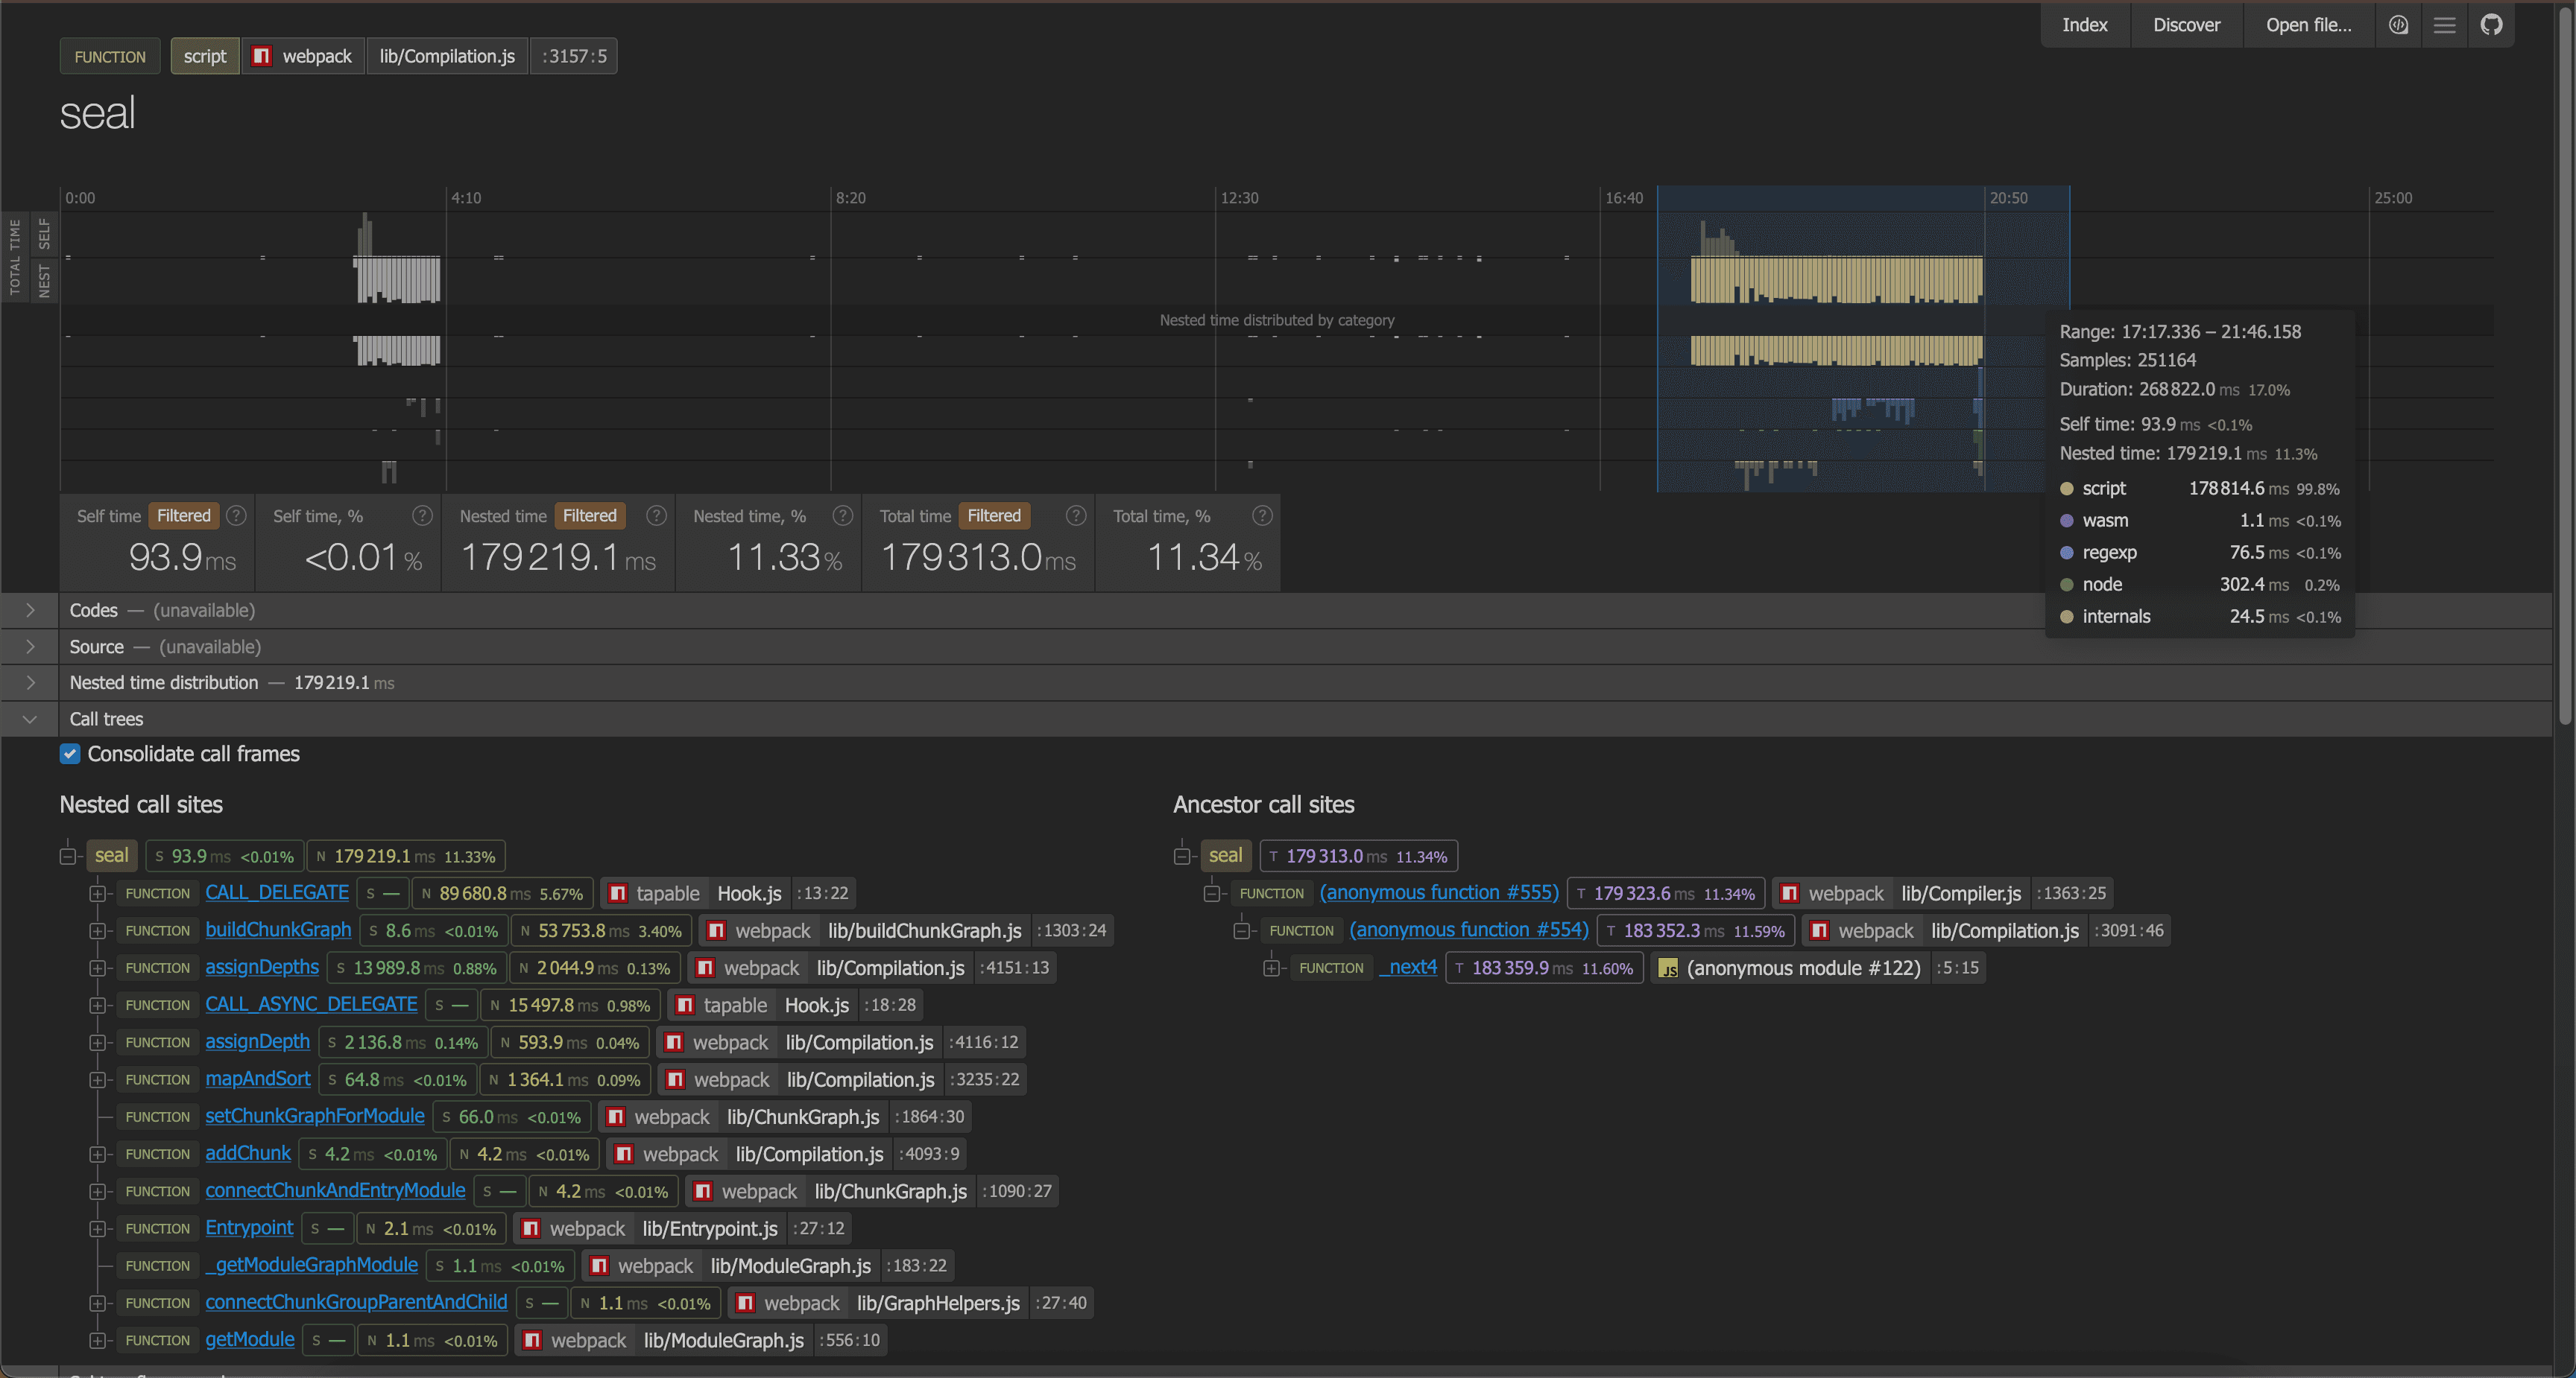Click webpack icon in setChunkGraphForModule row
The height and width of the screenshot is (1378, 2576).
point(616,1117)
